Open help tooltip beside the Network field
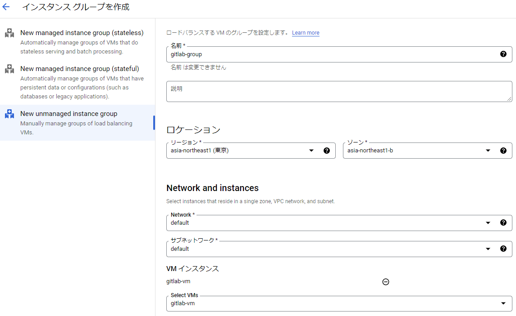Image resolution: width=516 pixels, height=316 pixels. (503, 222)
